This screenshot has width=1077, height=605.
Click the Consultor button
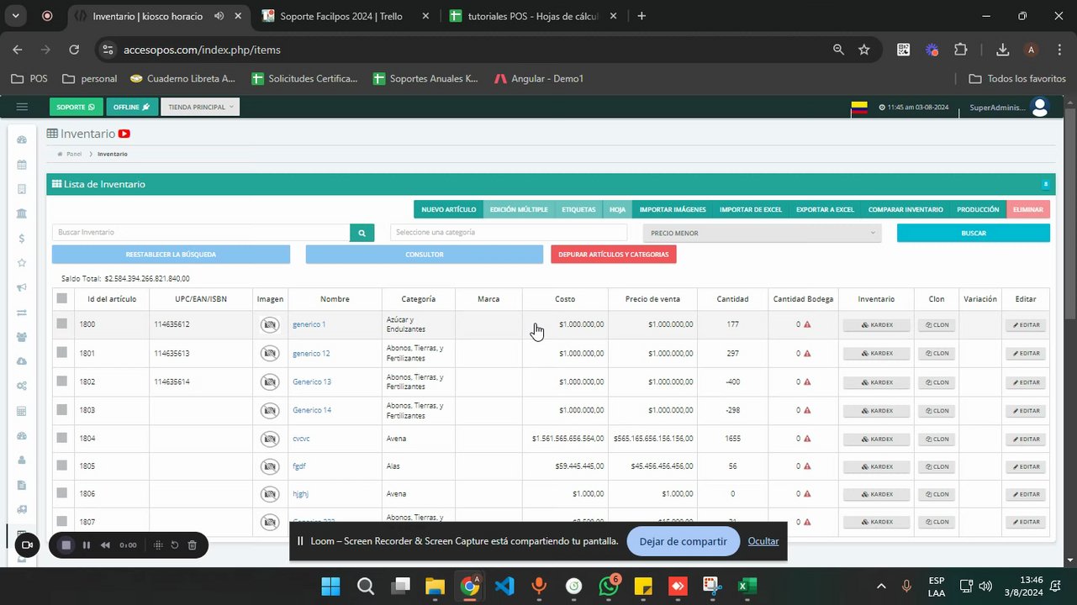pyautogui.click(x=425, y=254)
